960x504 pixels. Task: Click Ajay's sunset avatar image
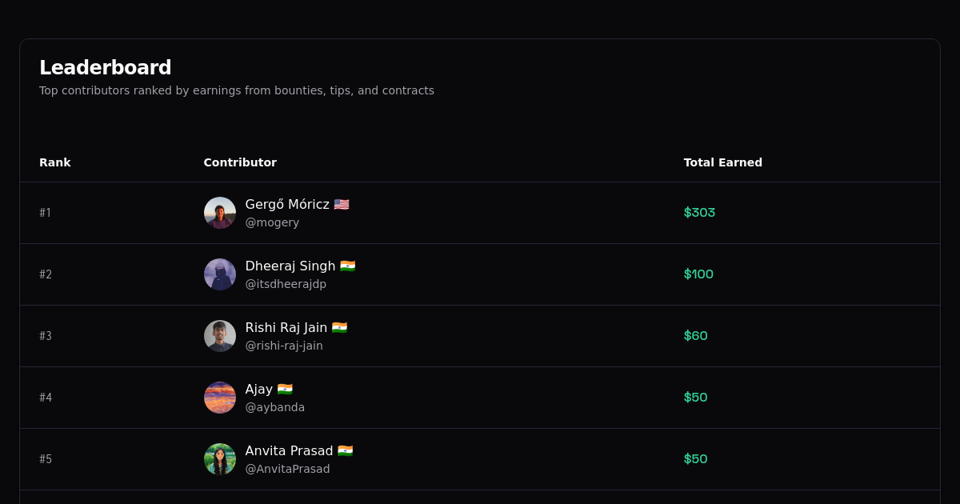pos(220,398)
